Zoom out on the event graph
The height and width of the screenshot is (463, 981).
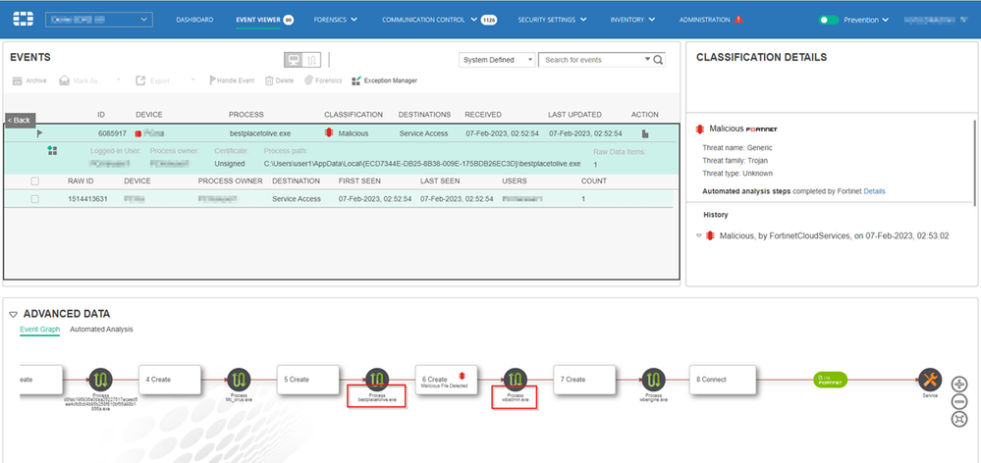(959, 401)
